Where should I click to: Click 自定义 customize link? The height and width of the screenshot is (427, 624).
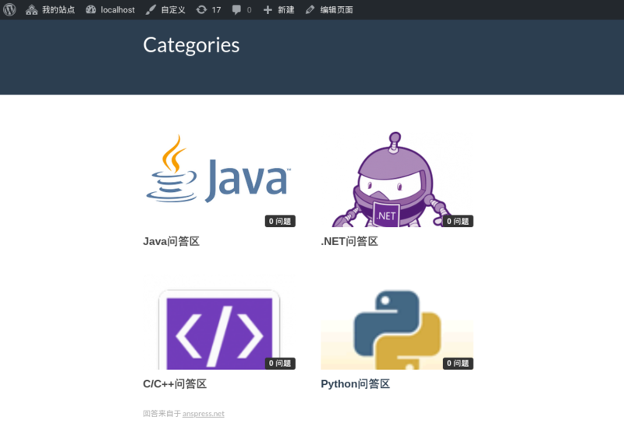coord(165,9)
